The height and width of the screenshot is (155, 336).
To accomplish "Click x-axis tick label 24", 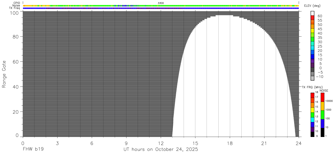I will point(299,143).
